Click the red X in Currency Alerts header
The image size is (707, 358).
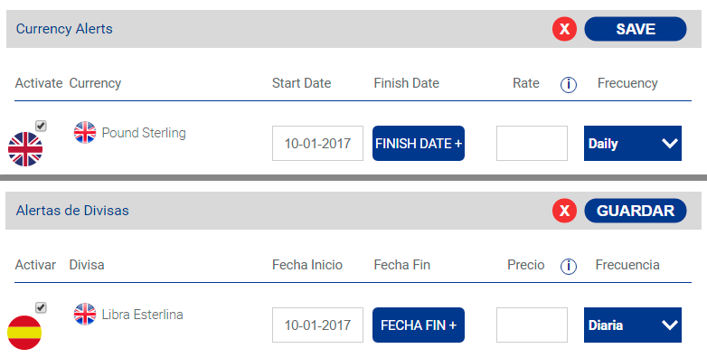pyautogui.click(x=564, y=29)
